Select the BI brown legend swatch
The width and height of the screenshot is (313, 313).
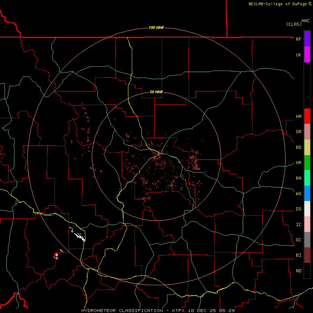point(307,255)
